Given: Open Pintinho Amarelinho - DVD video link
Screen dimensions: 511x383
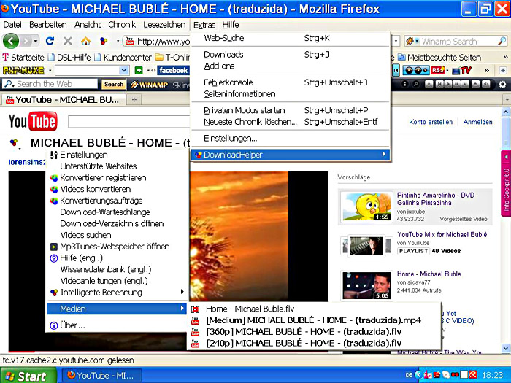Looking at the screenshot, I should pyautogui.click(x=435, y=198).
